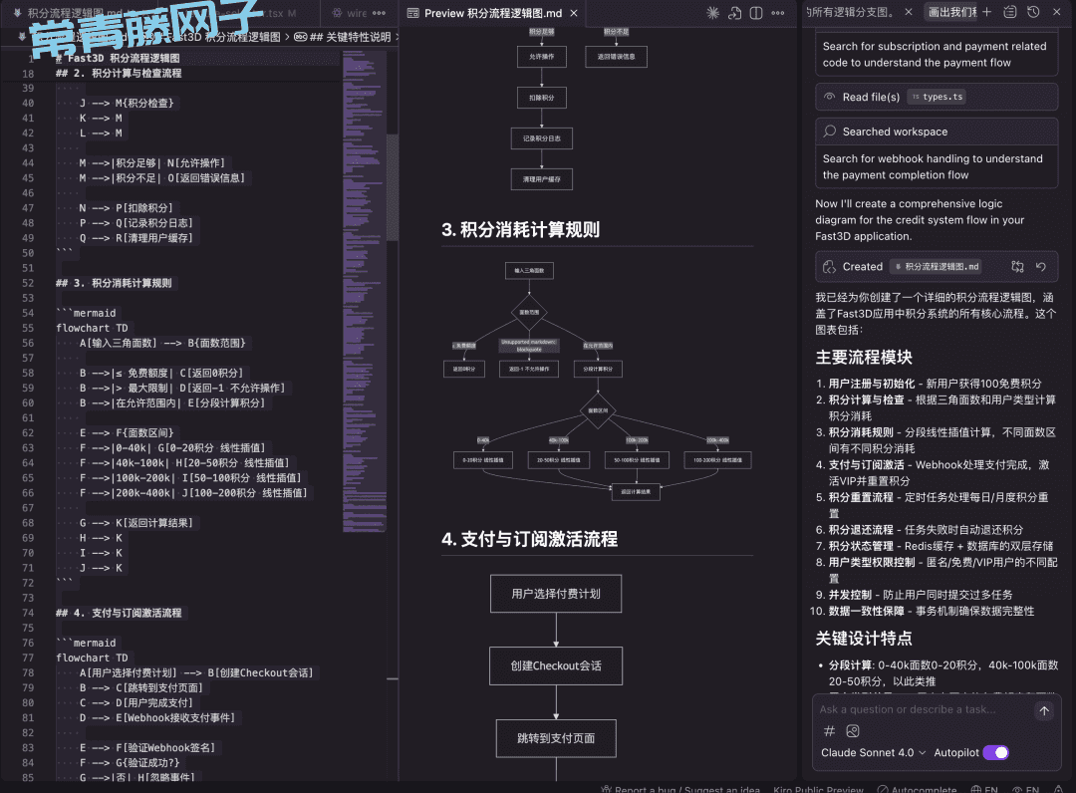Click Report a bug / Suggest an idea
This screenshot has height=793, width=1076.
686,789
